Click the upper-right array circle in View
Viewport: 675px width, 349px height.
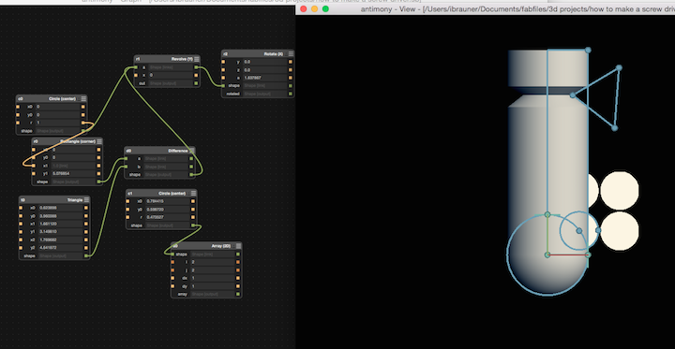[620, 191]
